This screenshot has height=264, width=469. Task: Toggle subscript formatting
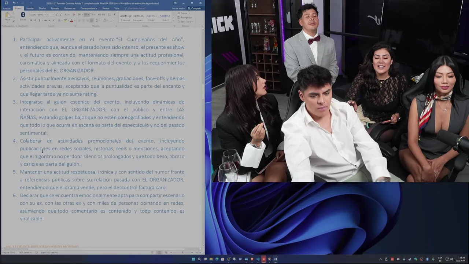[49, 20]
